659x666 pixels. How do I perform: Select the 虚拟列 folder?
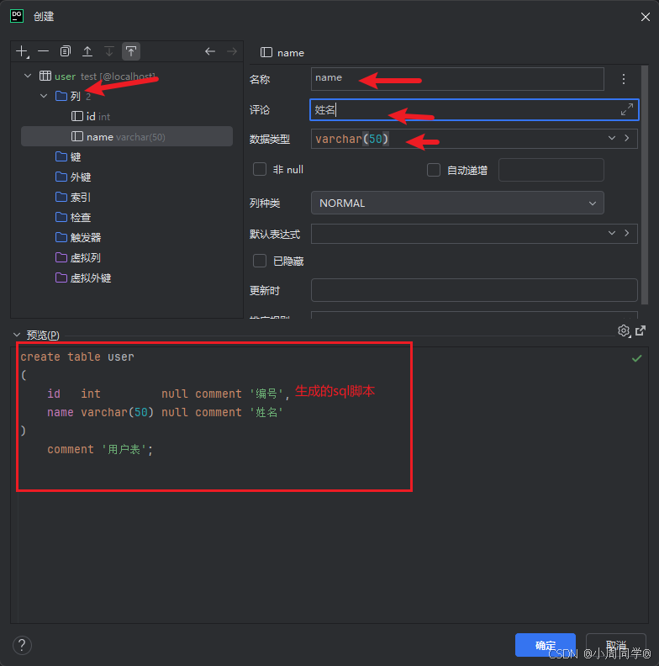tap(78, 257)
